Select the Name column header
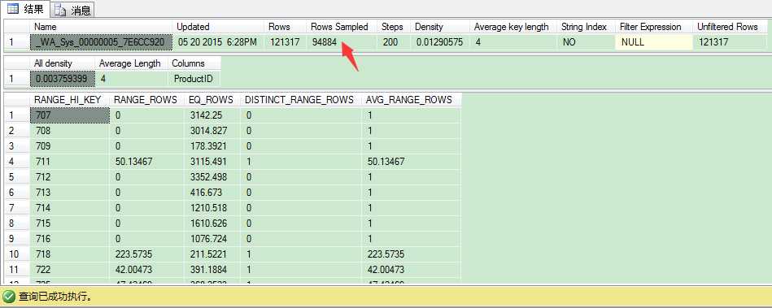This screenshot has width=772, height=308. (x=102, y=27)
